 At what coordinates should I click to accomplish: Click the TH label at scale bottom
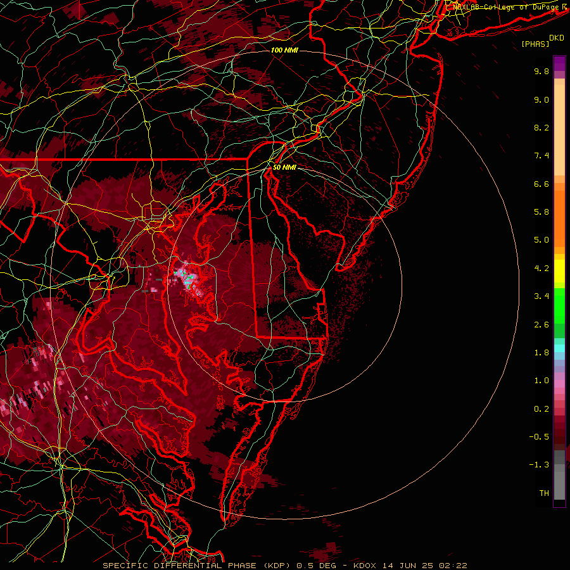[x=544, y=493]
